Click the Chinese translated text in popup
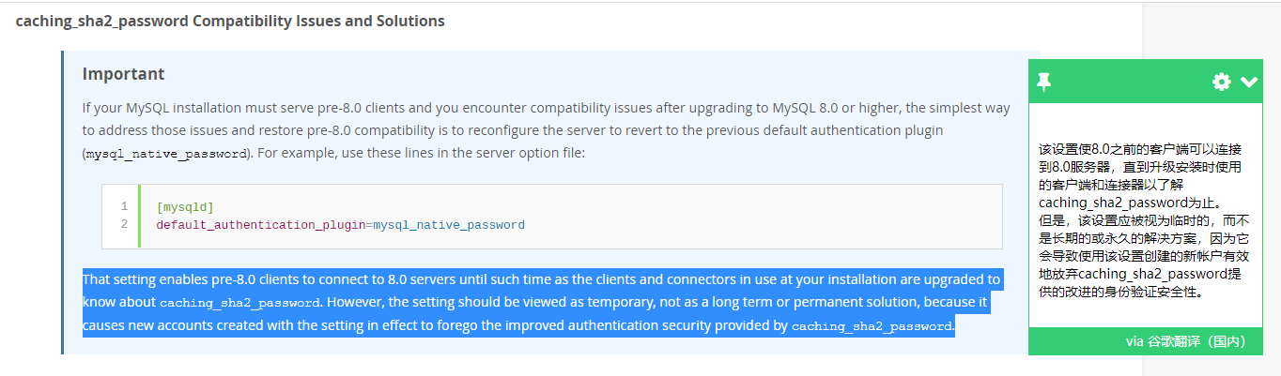 1142,219
